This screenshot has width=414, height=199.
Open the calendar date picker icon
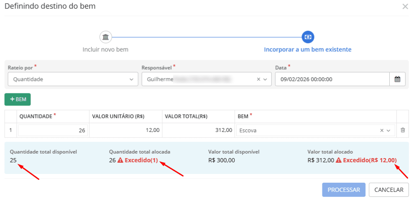point(397,79)
